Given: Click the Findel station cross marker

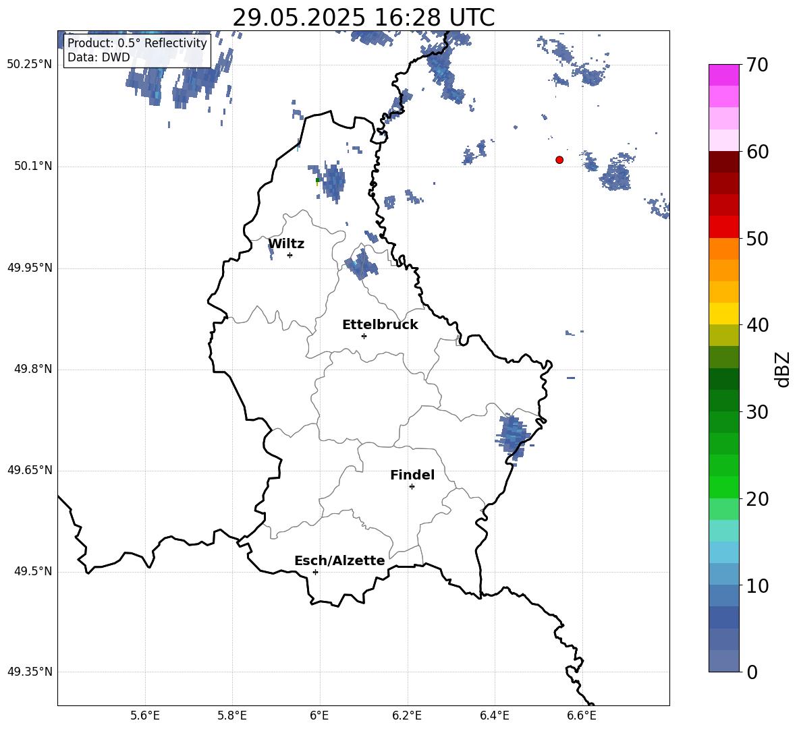Looking at the screenshot, I should [412, 487].
